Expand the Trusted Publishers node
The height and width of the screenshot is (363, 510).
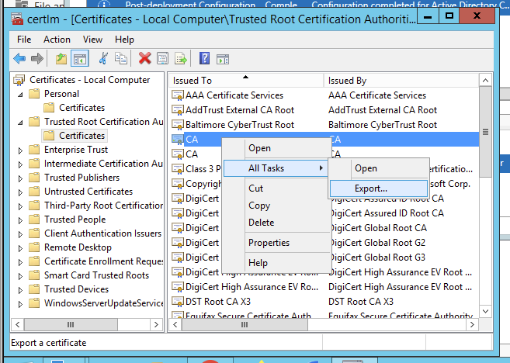tap(20, 178)
